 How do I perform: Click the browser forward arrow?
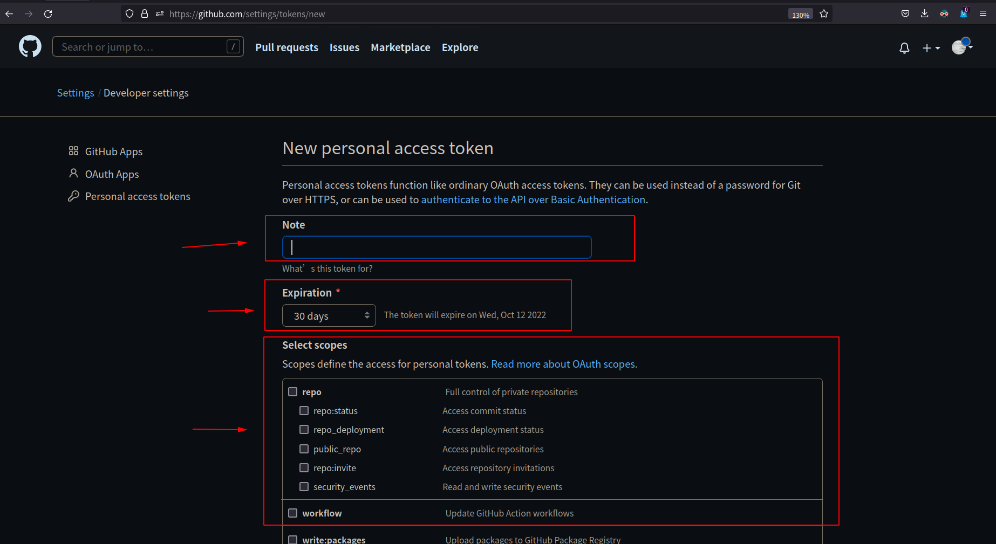click(x=29, y=14)
